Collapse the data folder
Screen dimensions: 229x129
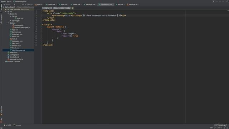[8, 23]
